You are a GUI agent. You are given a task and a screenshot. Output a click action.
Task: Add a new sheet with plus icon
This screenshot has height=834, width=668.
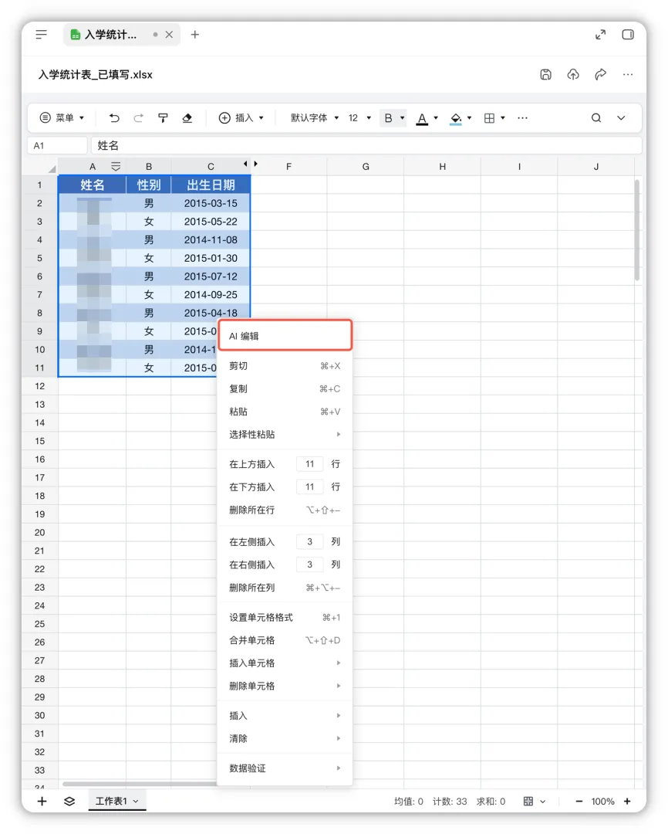click(42, 801)
